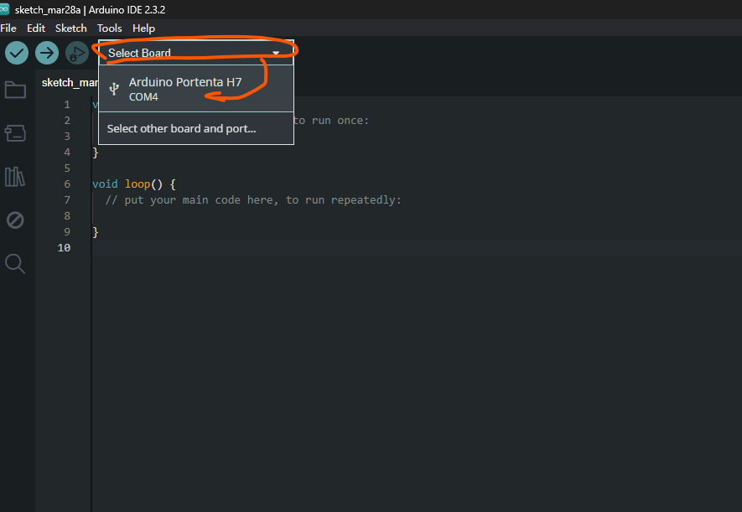
Task: Open the Tools menu
Action: click(109, 28)
